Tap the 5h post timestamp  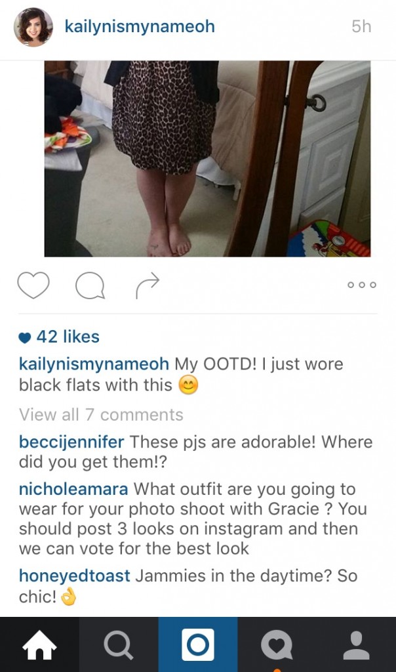(x=361, y=26)
